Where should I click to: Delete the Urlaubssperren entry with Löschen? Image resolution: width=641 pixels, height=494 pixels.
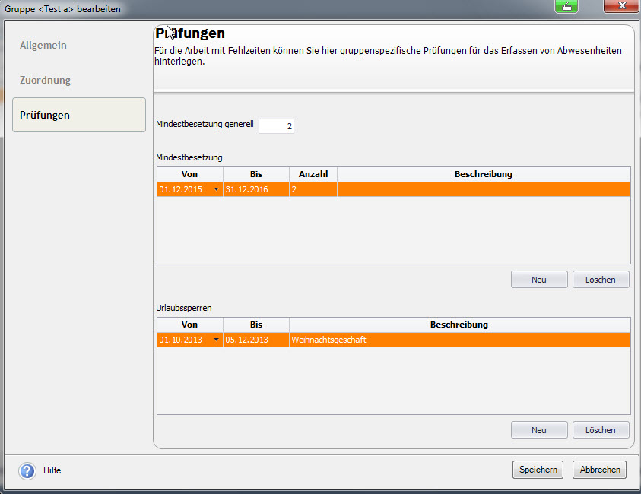[x=600, y=430]
